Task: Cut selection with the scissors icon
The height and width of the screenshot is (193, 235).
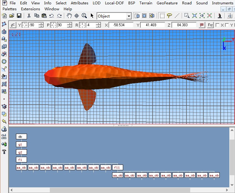Action: click(x=29, y=16)
